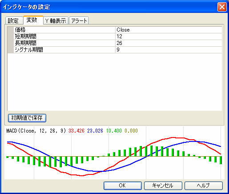The width and height of the screenshot is (229, 194).
Task: Click the キャンセル button
Action: coord(163,186)
